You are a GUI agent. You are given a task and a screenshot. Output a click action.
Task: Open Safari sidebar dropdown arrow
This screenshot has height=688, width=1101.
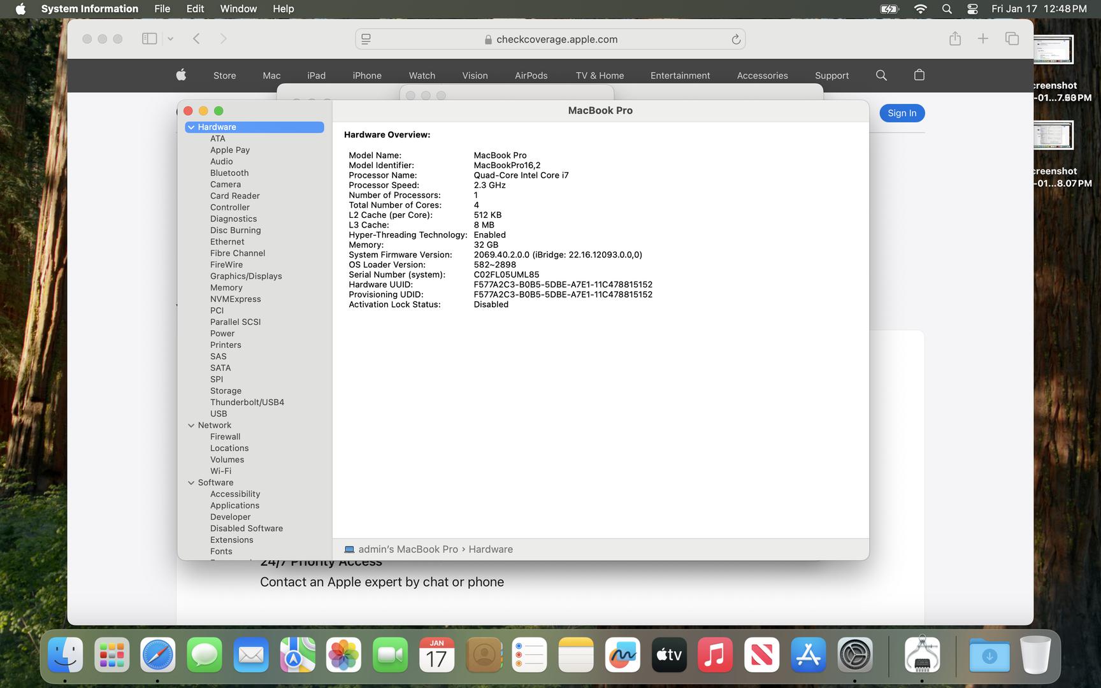tap(170, 39)
